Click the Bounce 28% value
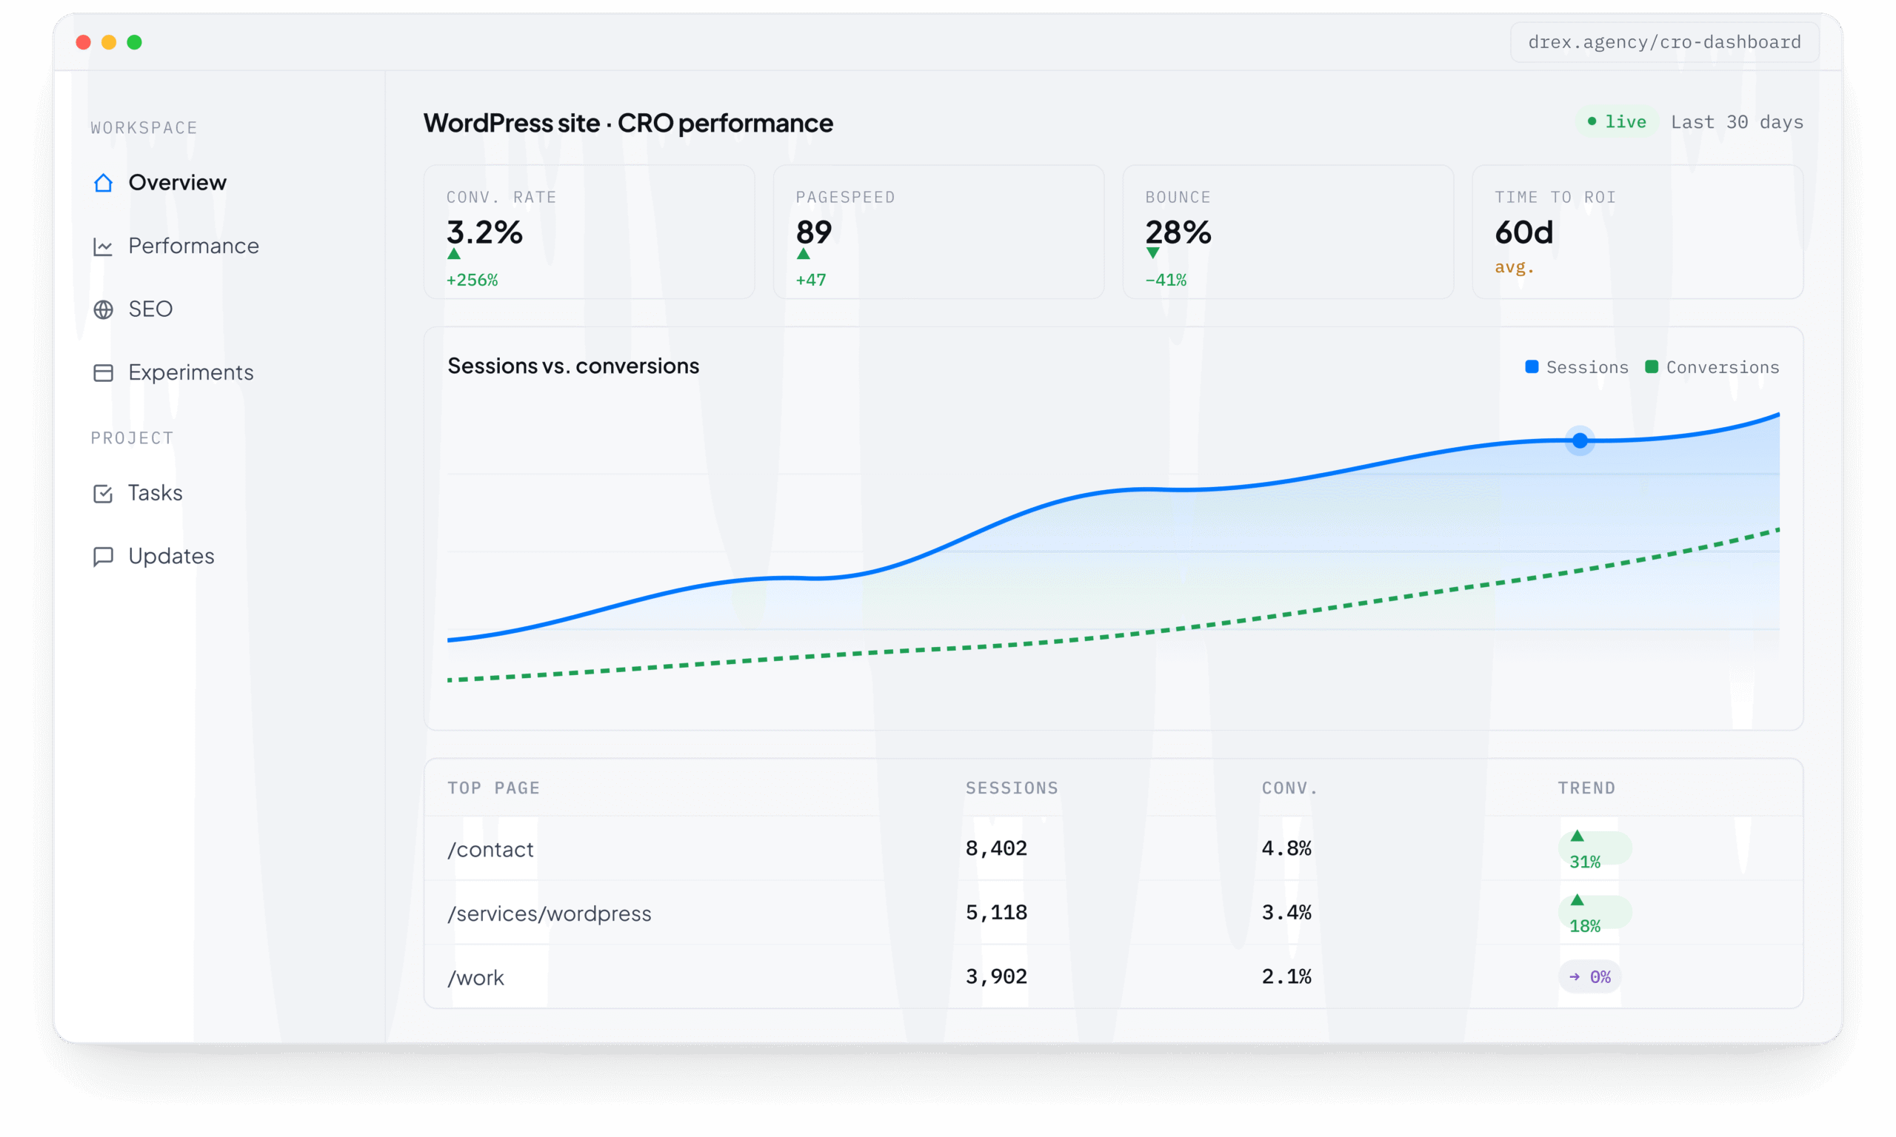Image resolution: width=1896 pixels, height=1137 pixels. [x=1178, y=232]
